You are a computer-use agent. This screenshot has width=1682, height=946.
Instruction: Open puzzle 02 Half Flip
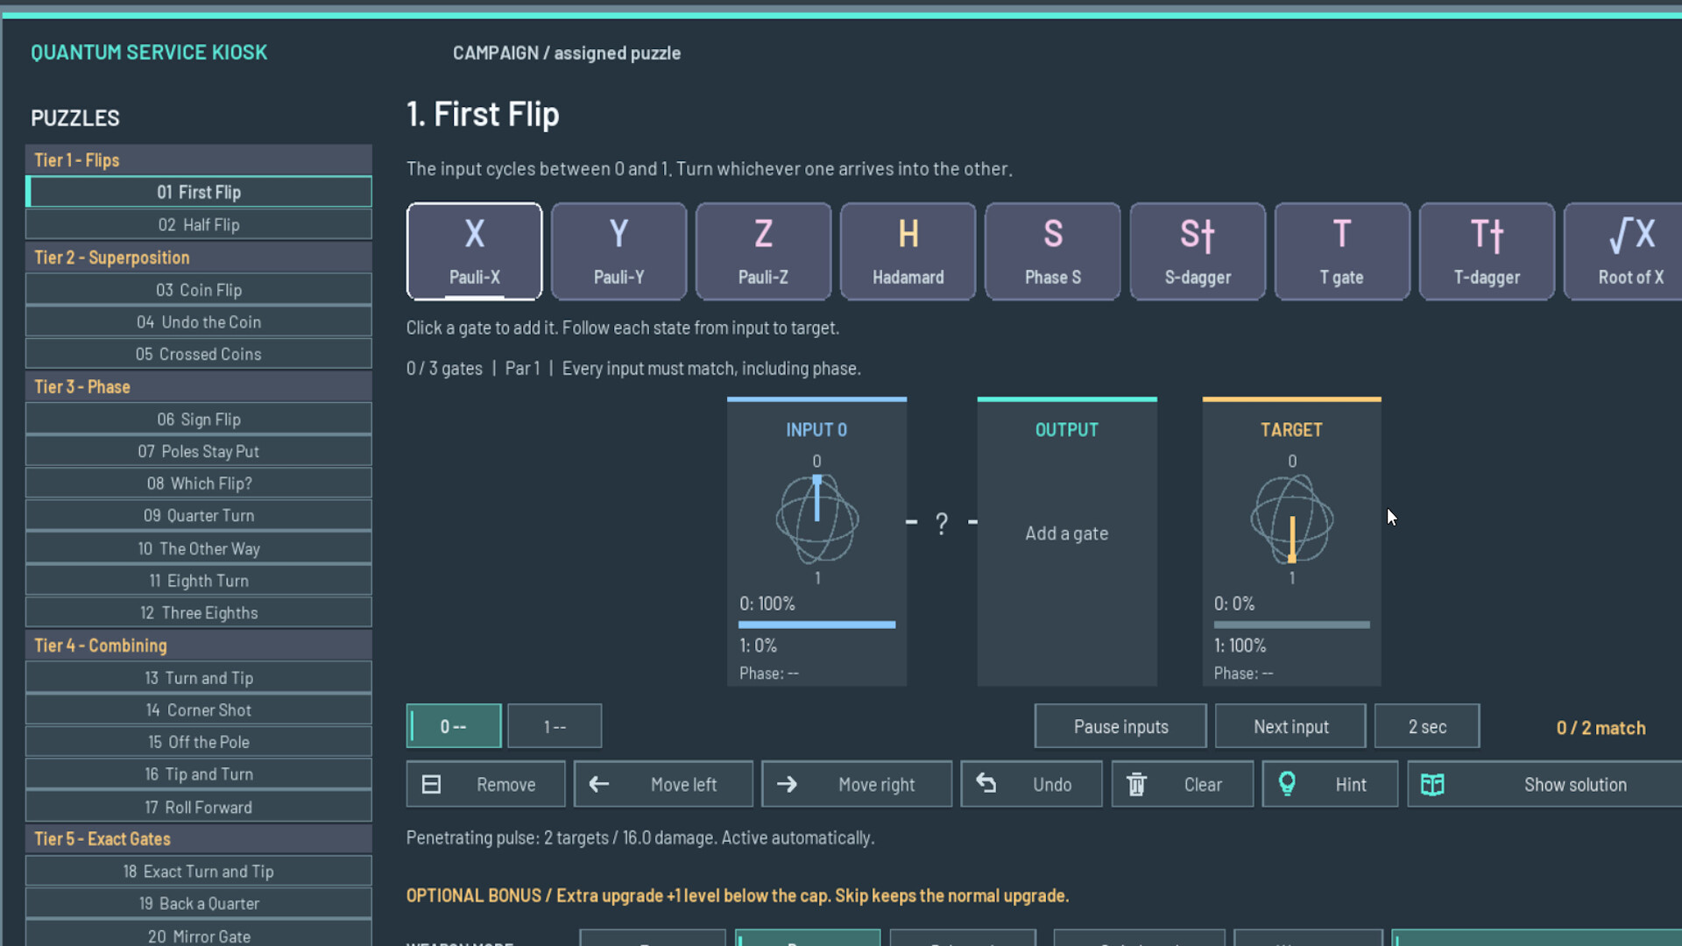click(199, 225)
